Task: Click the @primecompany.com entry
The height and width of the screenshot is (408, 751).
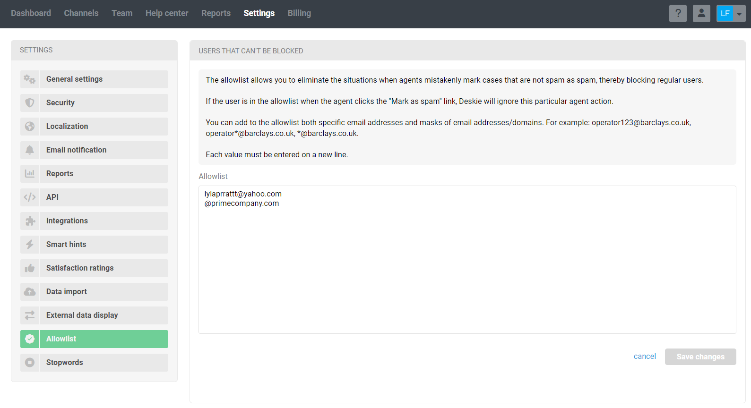Action: (x=242, y=204)
